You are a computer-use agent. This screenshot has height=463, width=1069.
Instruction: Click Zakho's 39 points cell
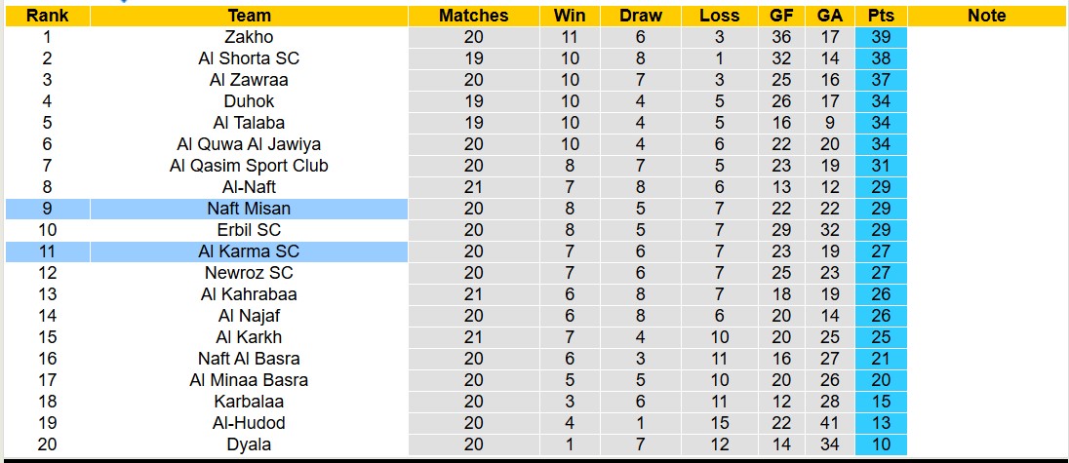pyautogui.click(x=880, y=37)
